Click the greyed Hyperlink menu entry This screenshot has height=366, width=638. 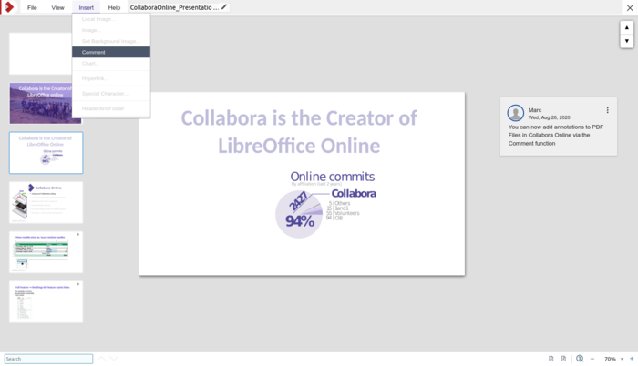coord(111,78)
